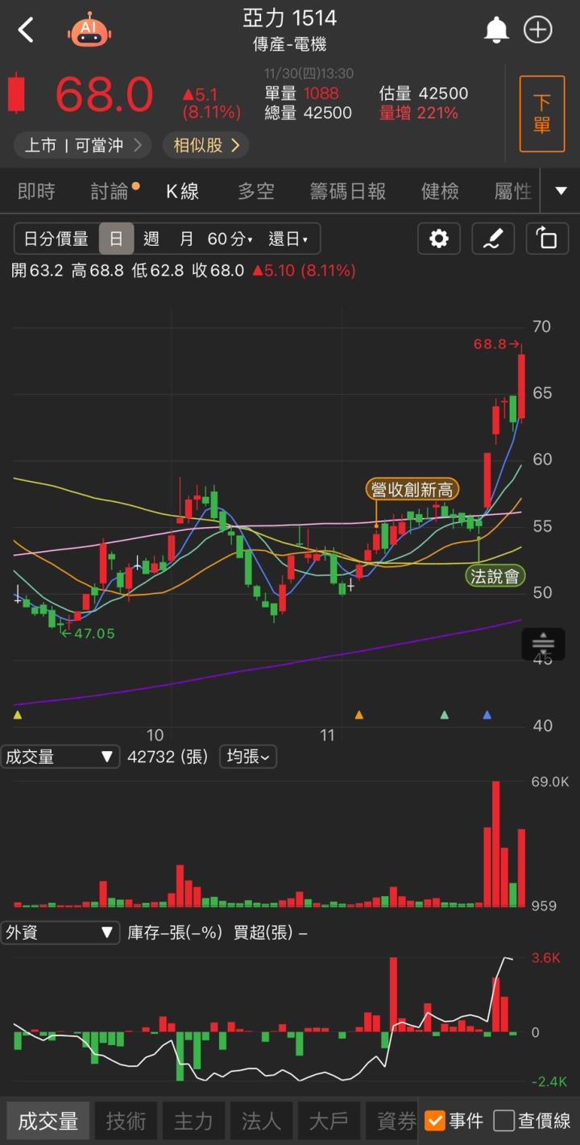Uncheck the 事件 events checkbox
The image size is (580, 1145).
435,1120
